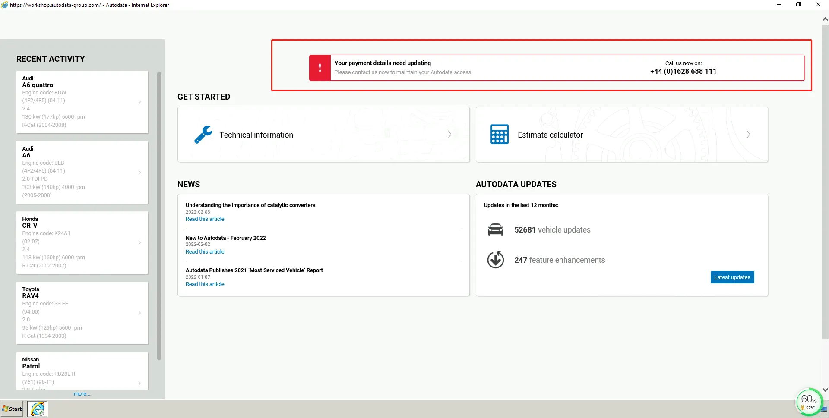
Task: Click the blue wrench Technical information icon
Action: pyautogui.click(x=203, y=135)
